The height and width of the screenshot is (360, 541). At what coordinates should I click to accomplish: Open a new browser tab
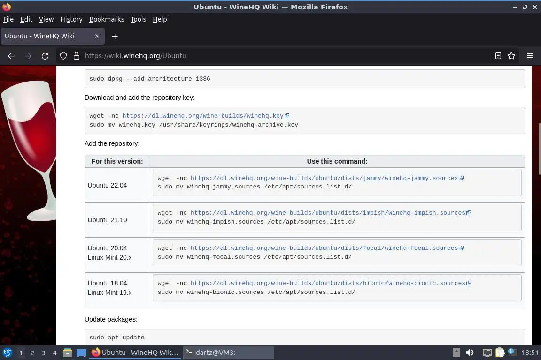(115, 36)
